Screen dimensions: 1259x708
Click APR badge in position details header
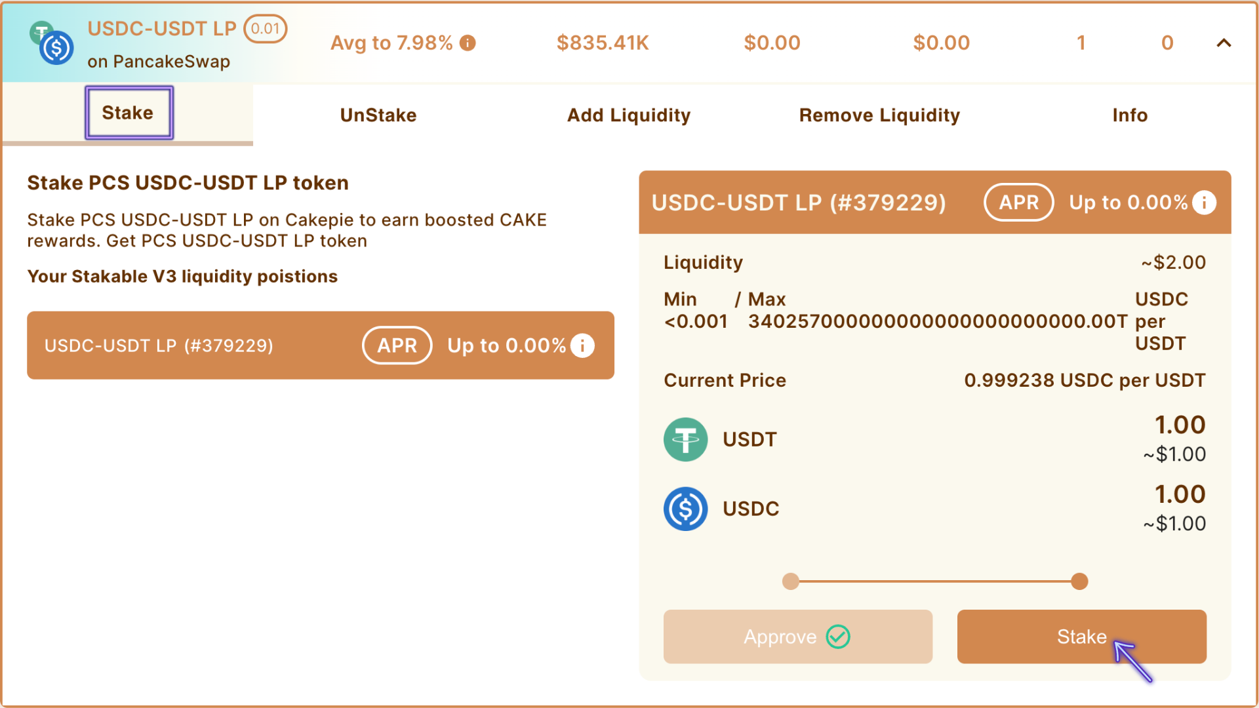(1018, 203)
